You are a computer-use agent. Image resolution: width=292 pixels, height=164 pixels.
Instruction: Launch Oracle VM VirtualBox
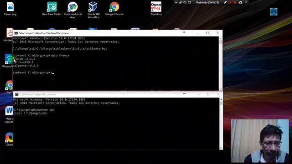click(93, 10)
